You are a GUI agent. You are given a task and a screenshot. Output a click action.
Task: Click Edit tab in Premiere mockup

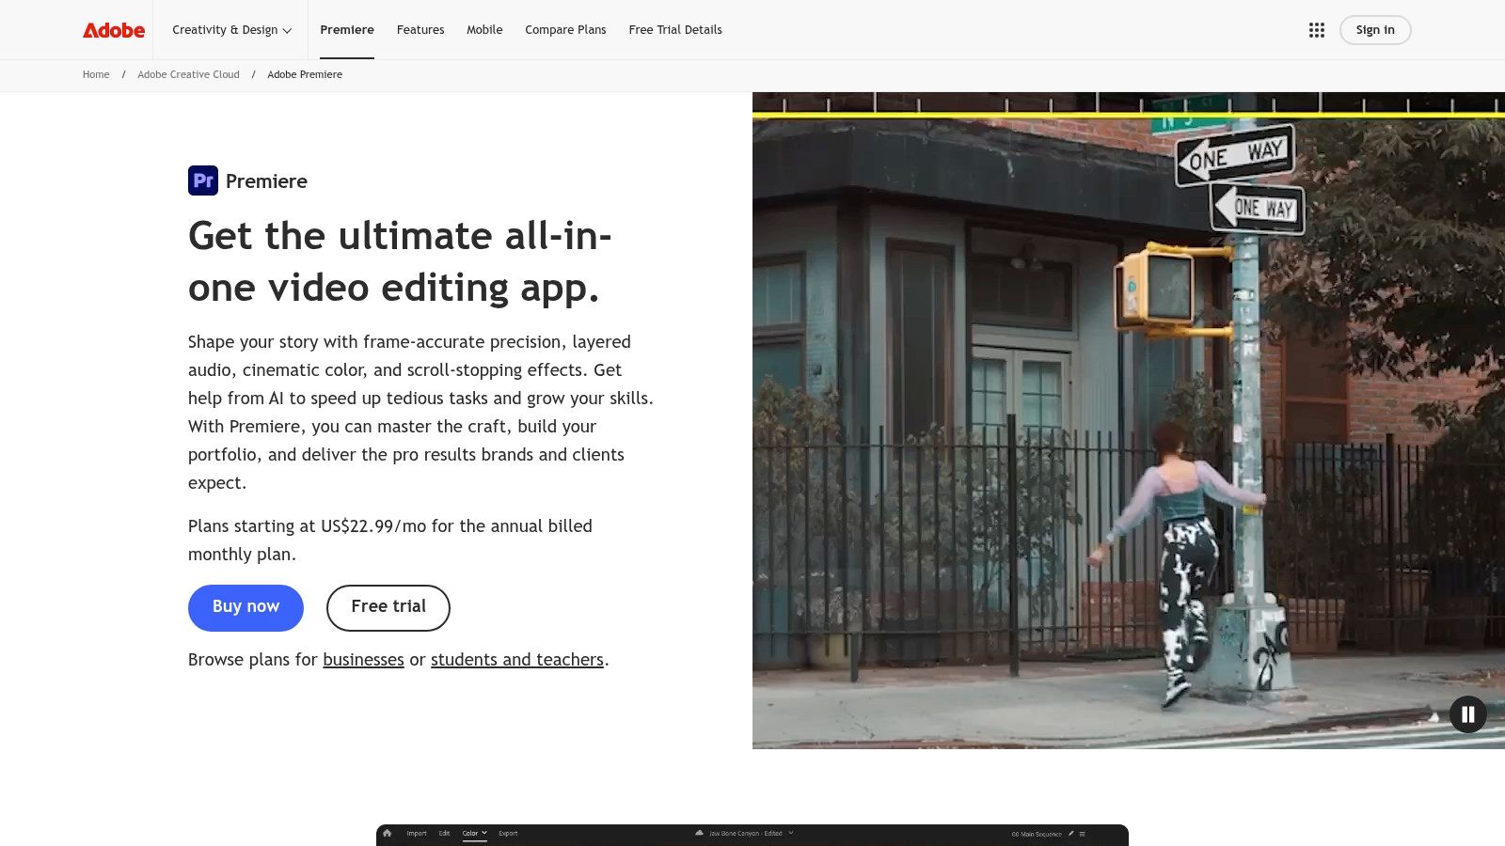tap(444, 833)
